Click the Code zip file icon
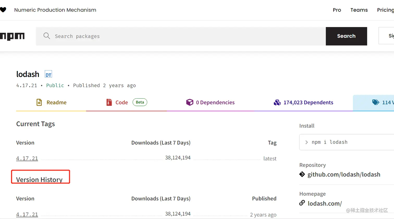394x219 pixels. 109,102
